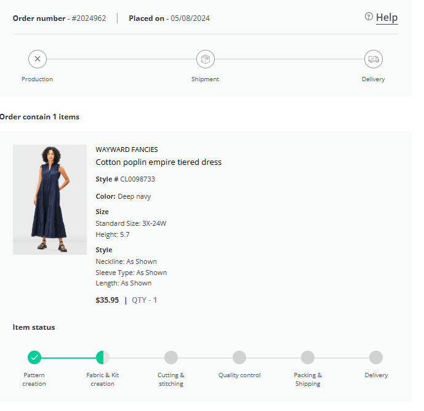This screenshot has height=411, width=424.
Task: Open the navy dress product thumbnail
Action: tap(50, 199)
